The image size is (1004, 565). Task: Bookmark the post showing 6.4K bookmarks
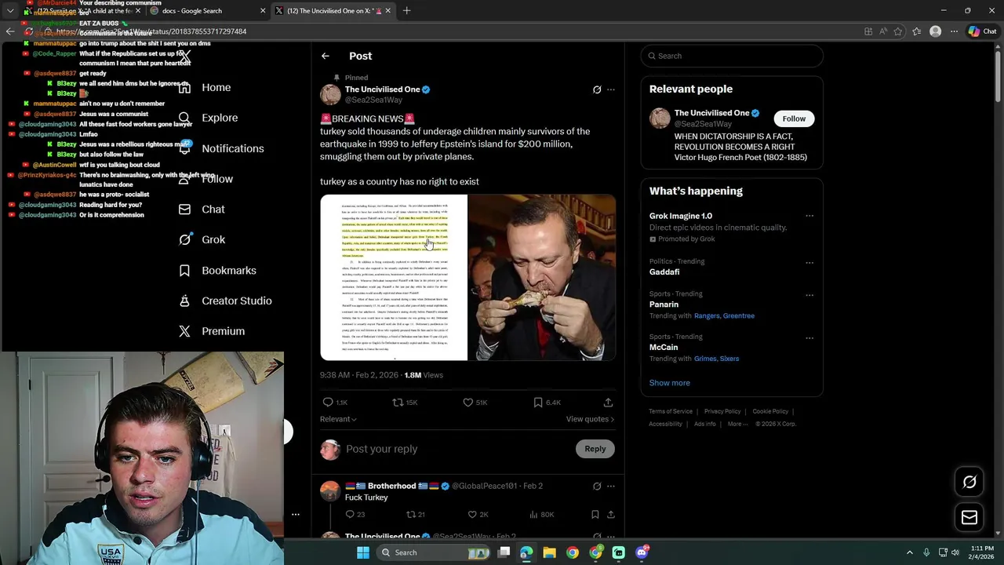tap(538, 402)
